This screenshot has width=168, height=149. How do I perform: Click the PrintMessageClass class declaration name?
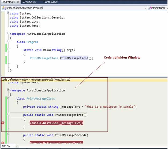click(x=41, y=99)
